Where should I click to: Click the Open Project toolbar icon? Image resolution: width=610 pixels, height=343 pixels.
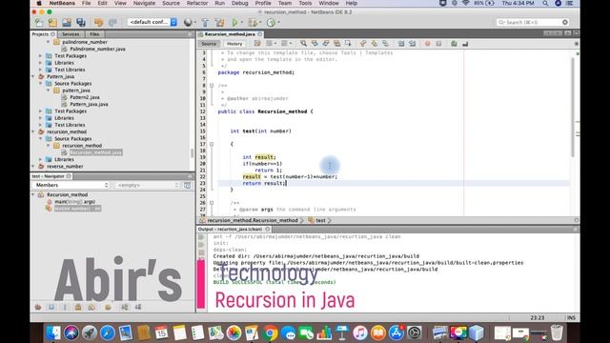click(67, 23)
